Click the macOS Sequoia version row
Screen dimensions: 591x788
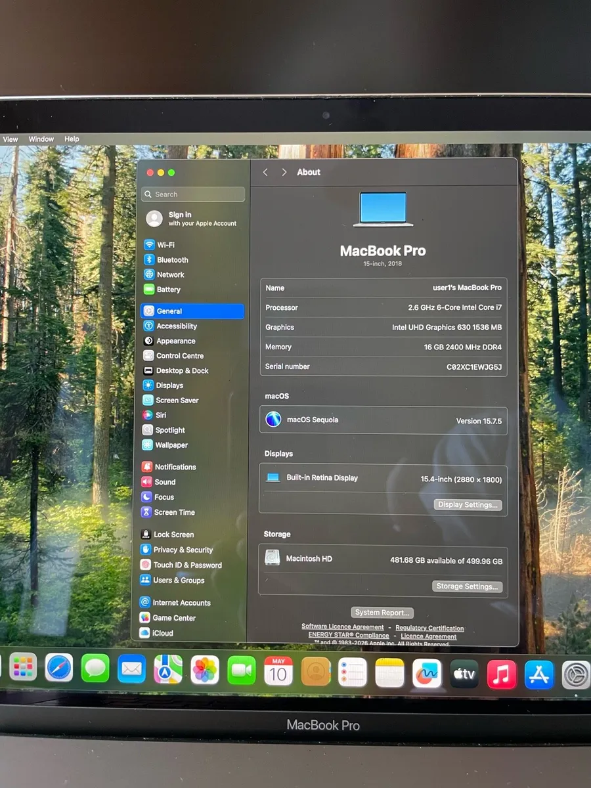click(383, 420)
